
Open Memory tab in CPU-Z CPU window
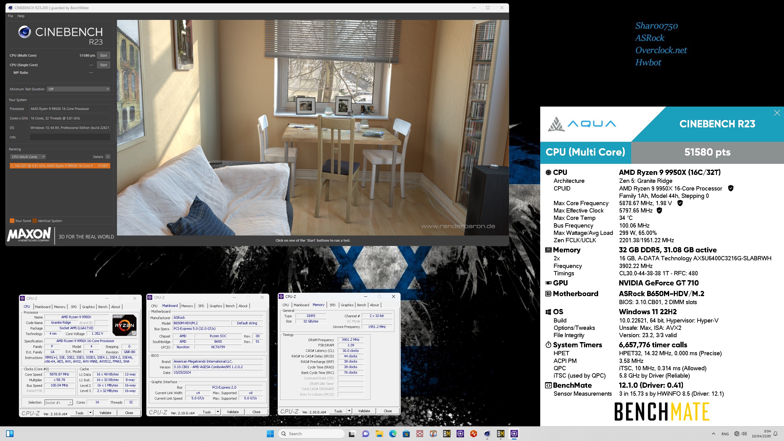pos(60,307)
